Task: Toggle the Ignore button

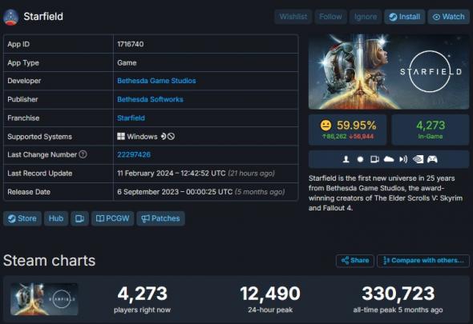Action: tap(366, 17)
